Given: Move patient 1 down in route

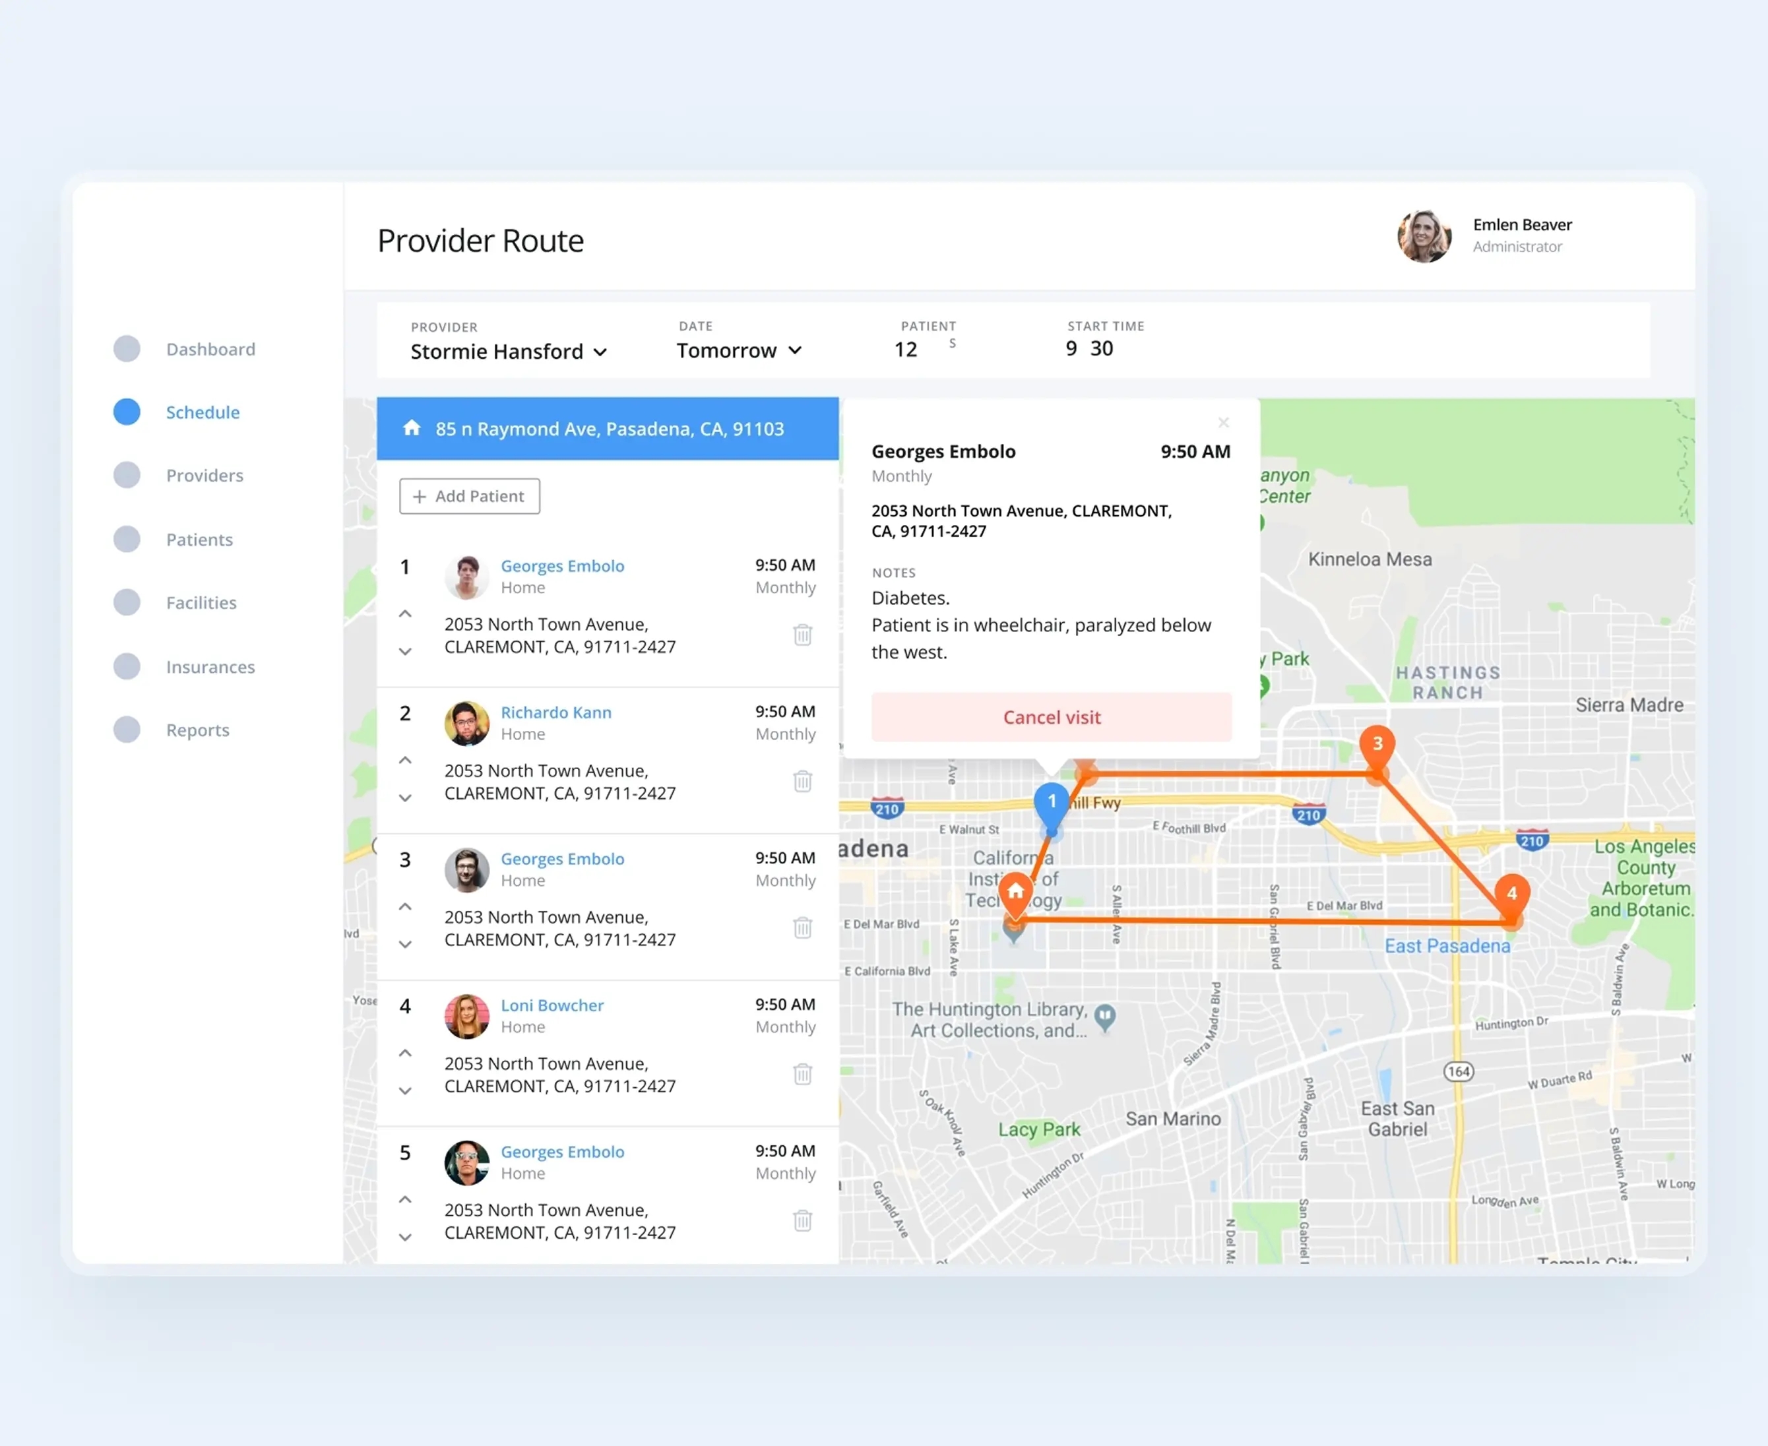Looking at the screenshot, I should coord(406,651).
